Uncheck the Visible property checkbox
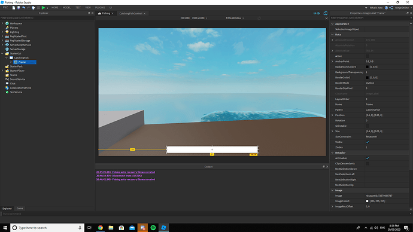 pos(368,142)
